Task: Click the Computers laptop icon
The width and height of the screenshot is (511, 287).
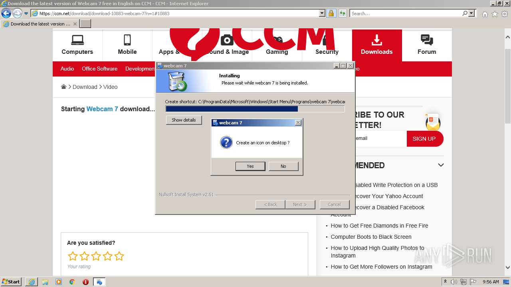Action: click(77, 40)
